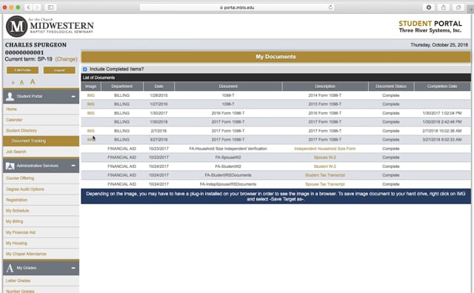Click date 10/23/2017 in FA-SpouseW2 row
Screen dimensions: 474x293
[x=159, y=158]
